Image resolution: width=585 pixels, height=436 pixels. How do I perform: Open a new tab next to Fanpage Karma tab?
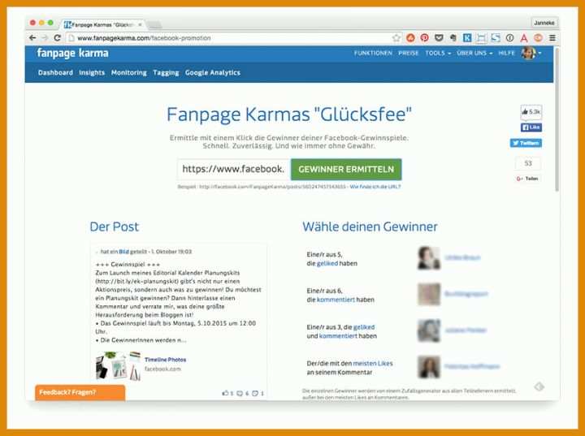(154, 24)
